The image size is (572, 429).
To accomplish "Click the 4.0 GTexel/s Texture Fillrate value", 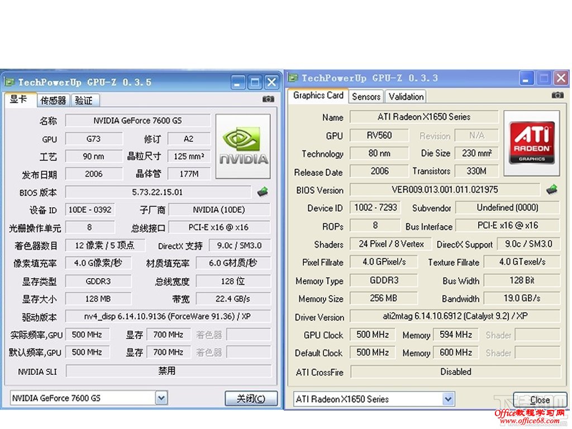I will coord(522,261).
